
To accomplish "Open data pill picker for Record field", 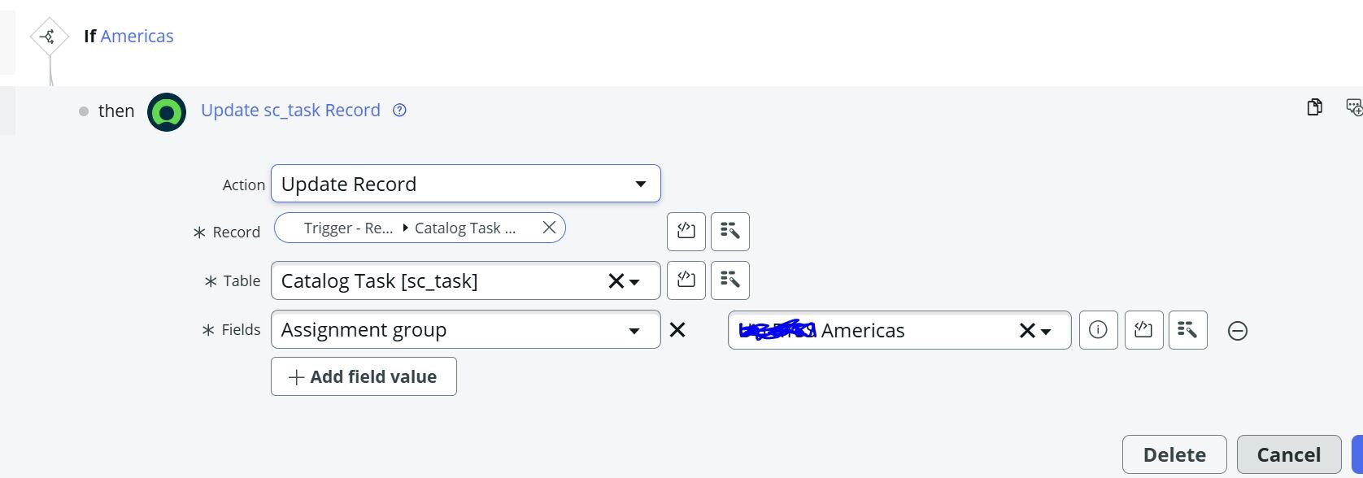I will click(730, 232).
